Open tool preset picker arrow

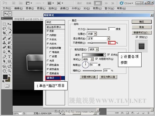10,14
